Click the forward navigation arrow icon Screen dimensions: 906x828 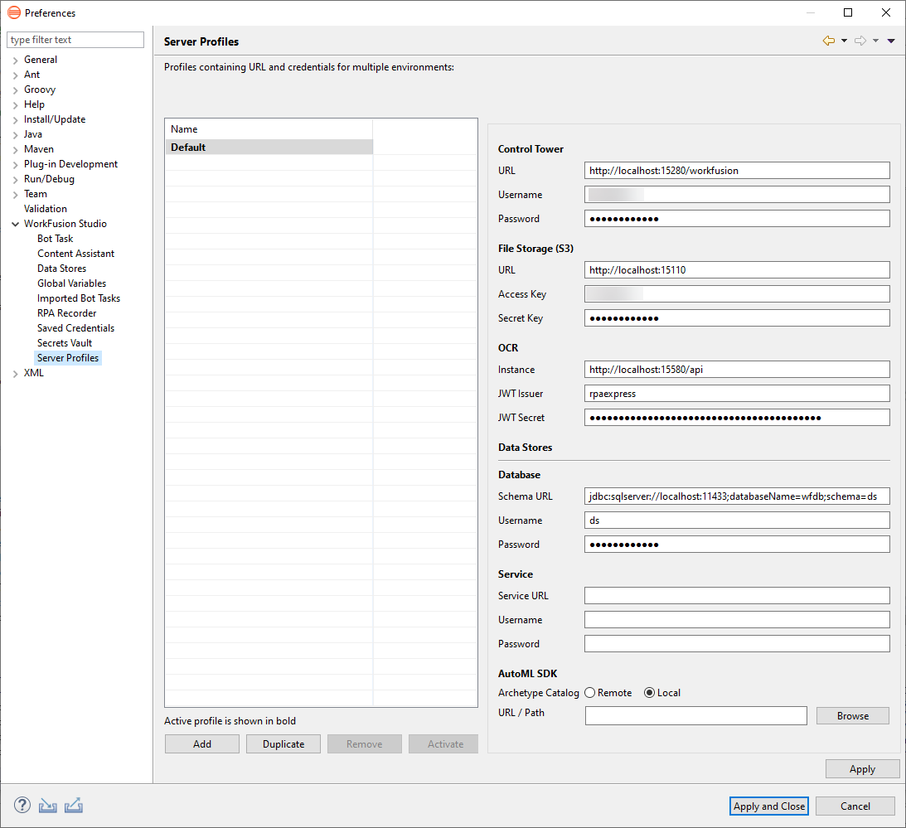coord(860,41)
